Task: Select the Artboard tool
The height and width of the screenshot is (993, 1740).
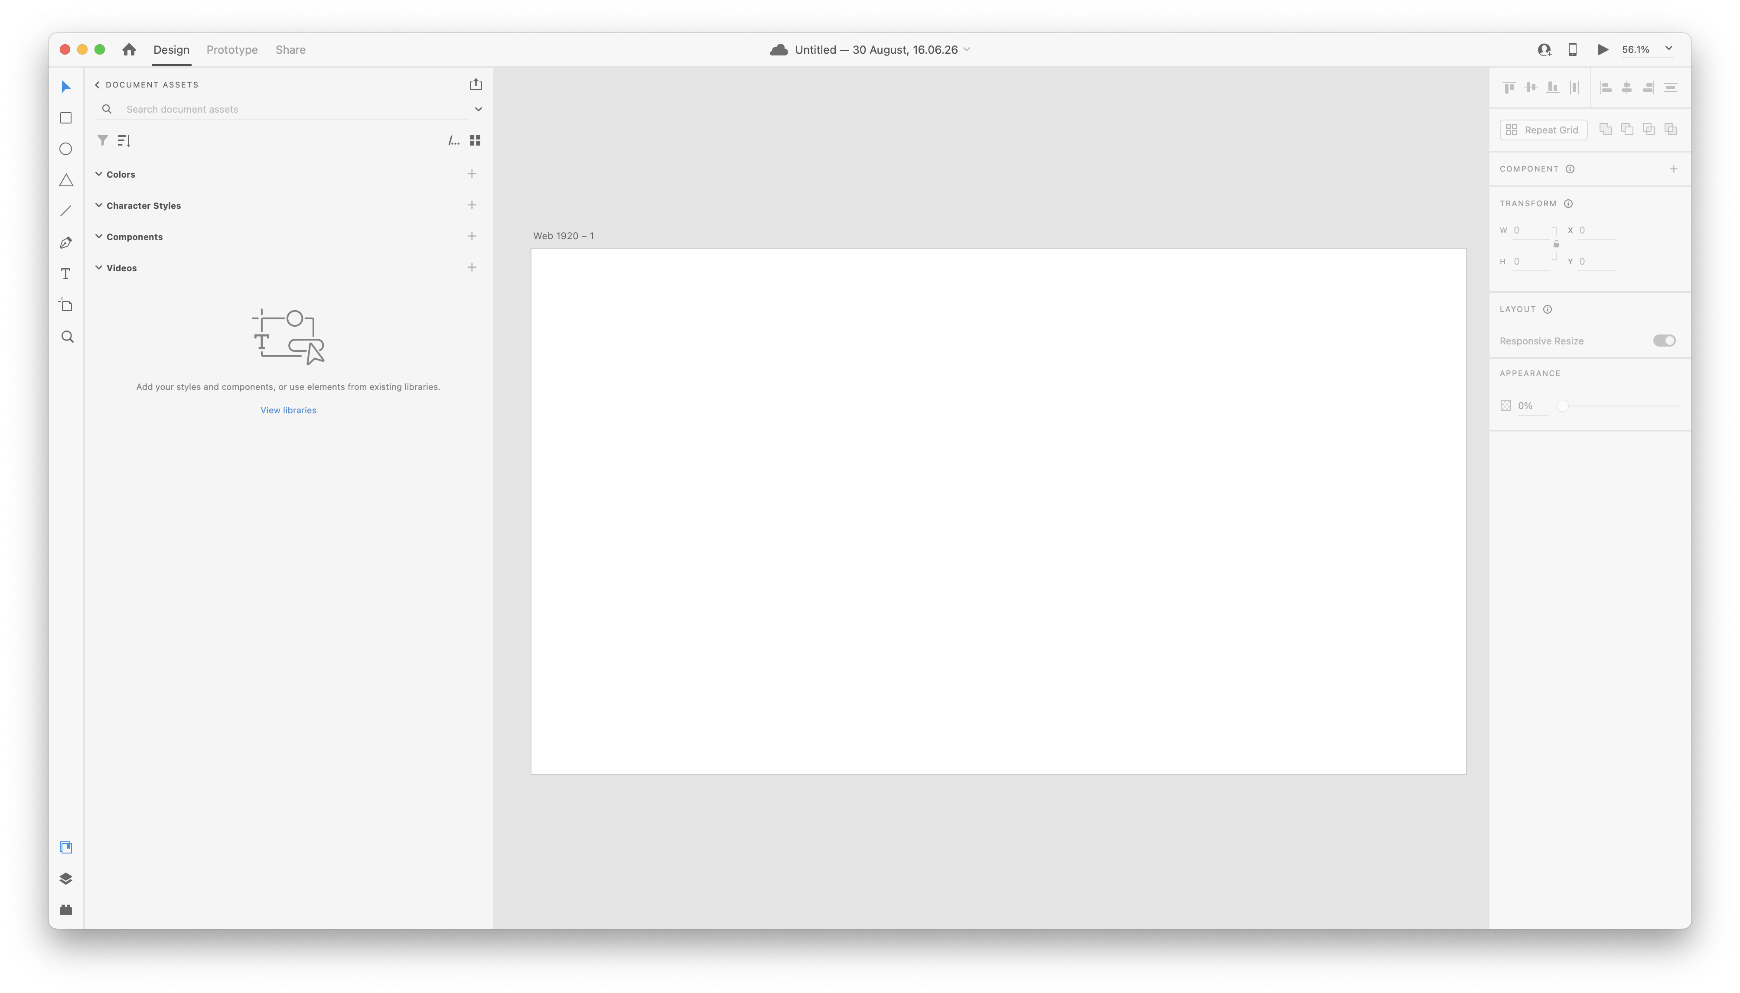Action: (65, 305)
